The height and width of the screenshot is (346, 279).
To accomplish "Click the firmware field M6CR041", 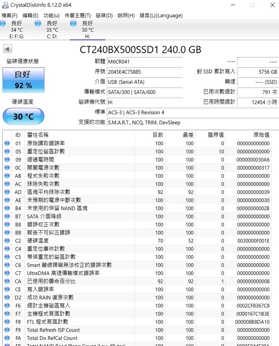I will [x=145, y=62].
